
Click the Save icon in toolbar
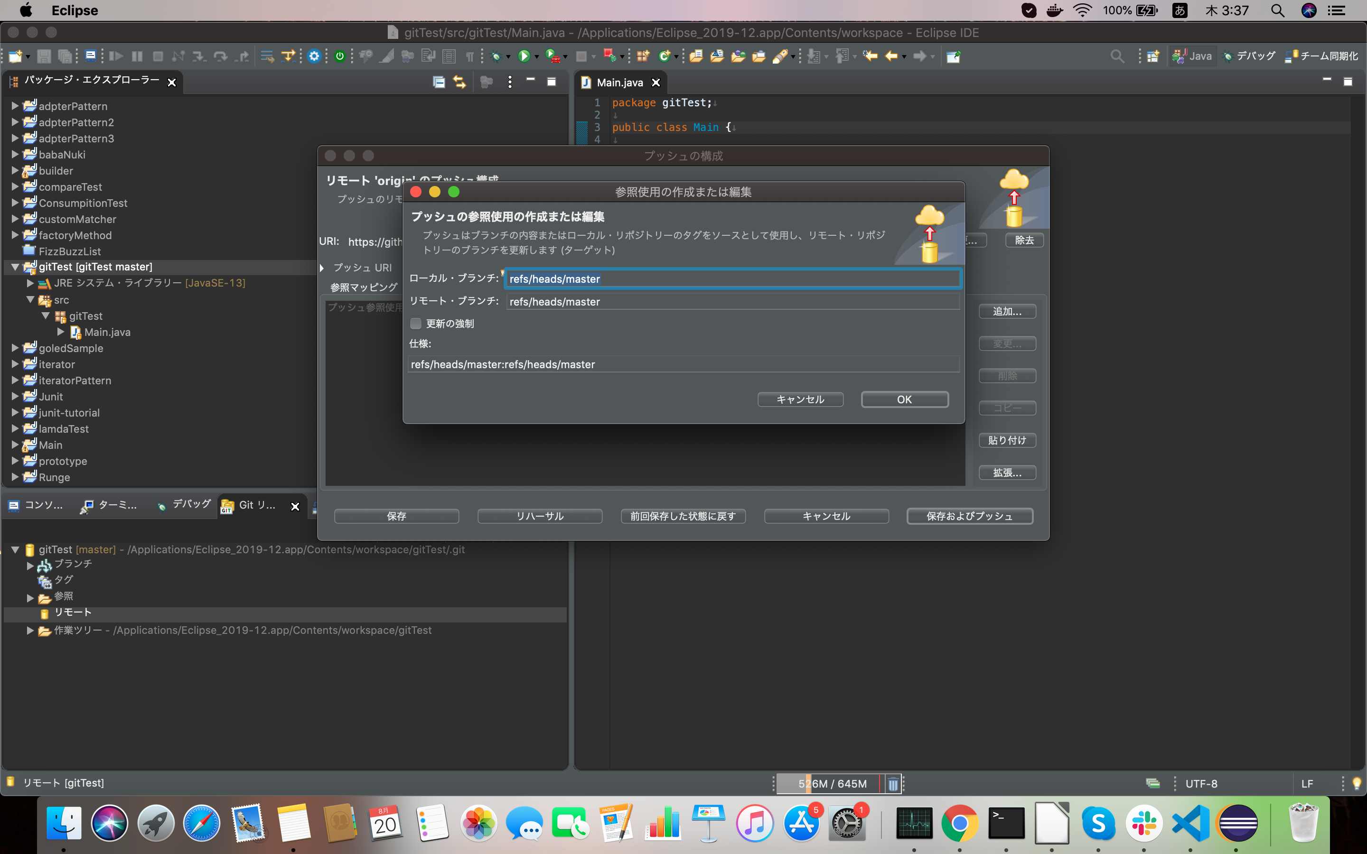[44, 56]
